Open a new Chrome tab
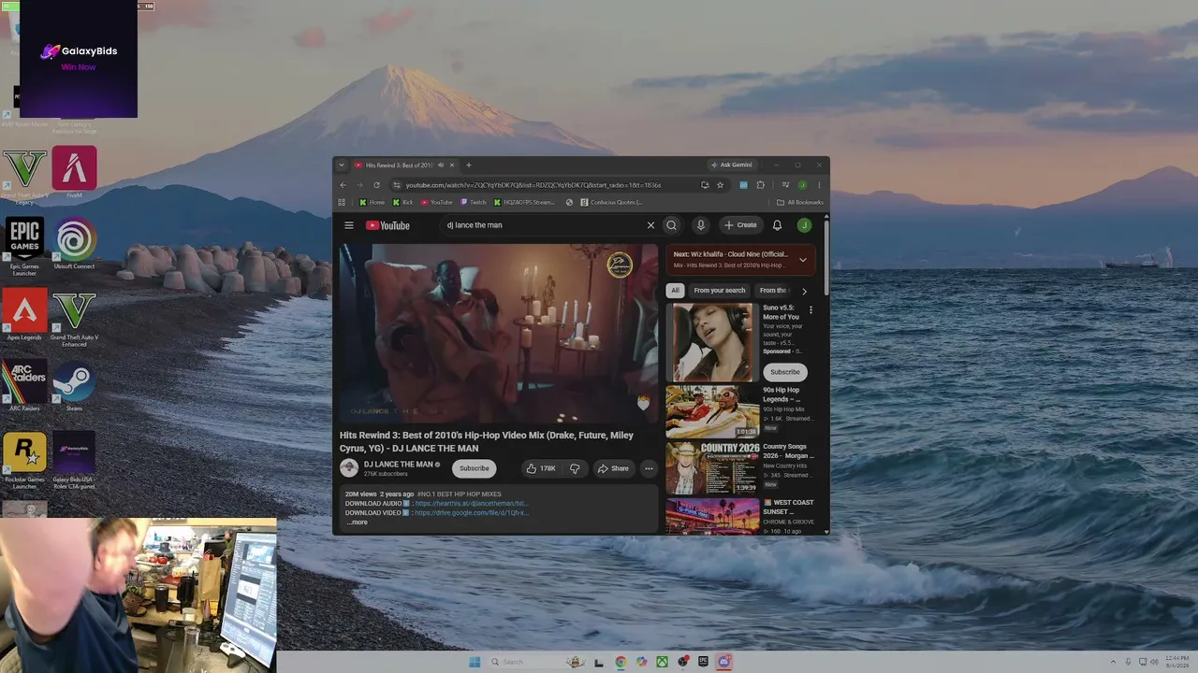This screenshot has height=673, width=1198. click(469, 165)
